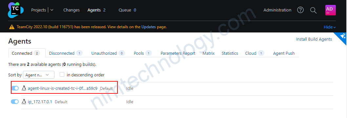347x118 pixels.
Task: Check the 'in descending order' checkbox
Action: tap(62, 75)
